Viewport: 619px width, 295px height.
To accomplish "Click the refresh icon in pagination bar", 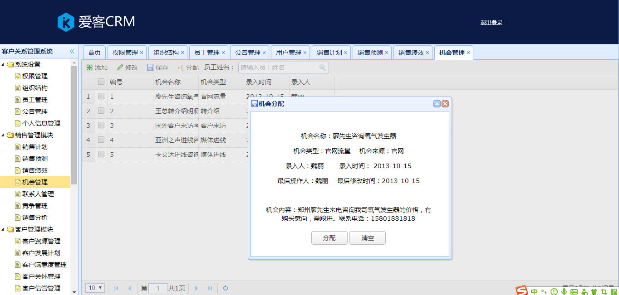I will click(225, 288).
